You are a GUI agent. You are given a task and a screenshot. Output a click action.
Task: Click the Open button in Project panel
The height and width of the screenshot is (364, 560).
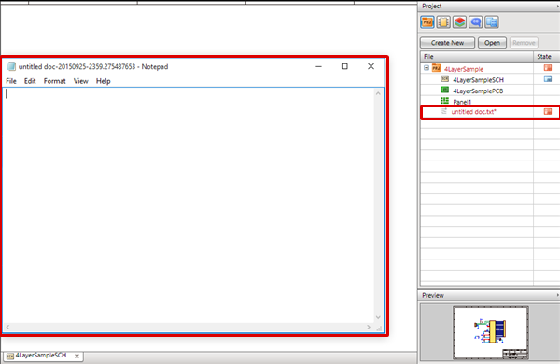click(x=492, y=43)
